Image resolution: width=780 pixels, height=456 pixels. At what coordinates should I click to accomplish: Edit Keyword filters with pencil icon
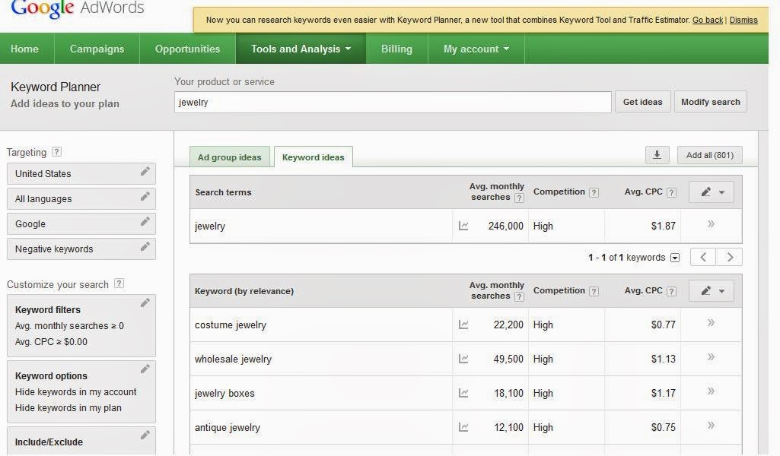tap(145, 302)
